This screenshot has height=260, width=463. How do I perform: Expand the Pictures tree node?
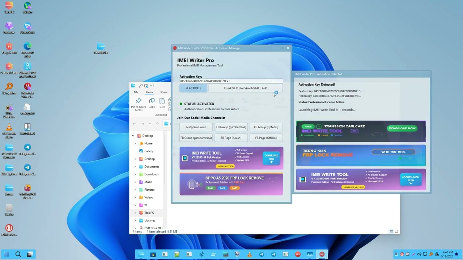point(135,190)
